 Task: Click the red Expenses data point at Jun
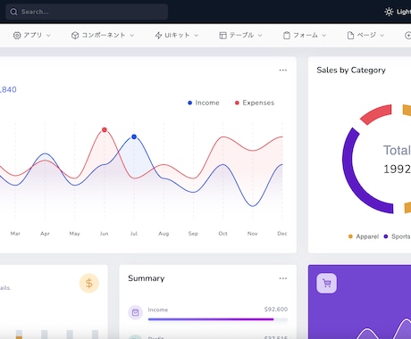tap(105, 129)
